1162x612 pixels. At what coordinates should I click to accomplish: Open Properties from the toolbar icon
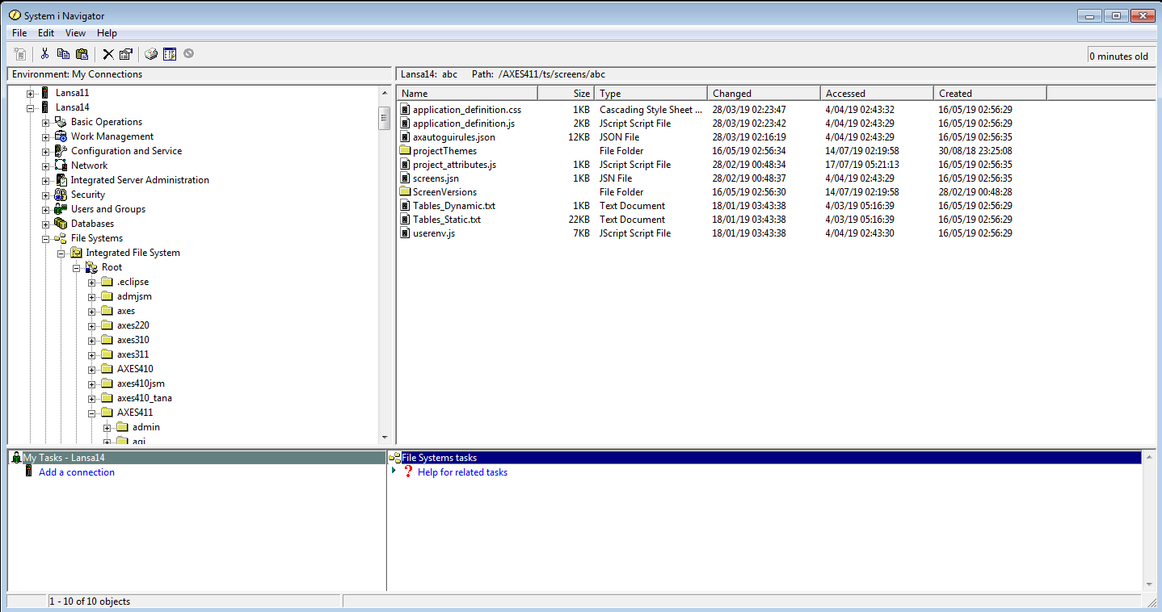tap(125, 54)
